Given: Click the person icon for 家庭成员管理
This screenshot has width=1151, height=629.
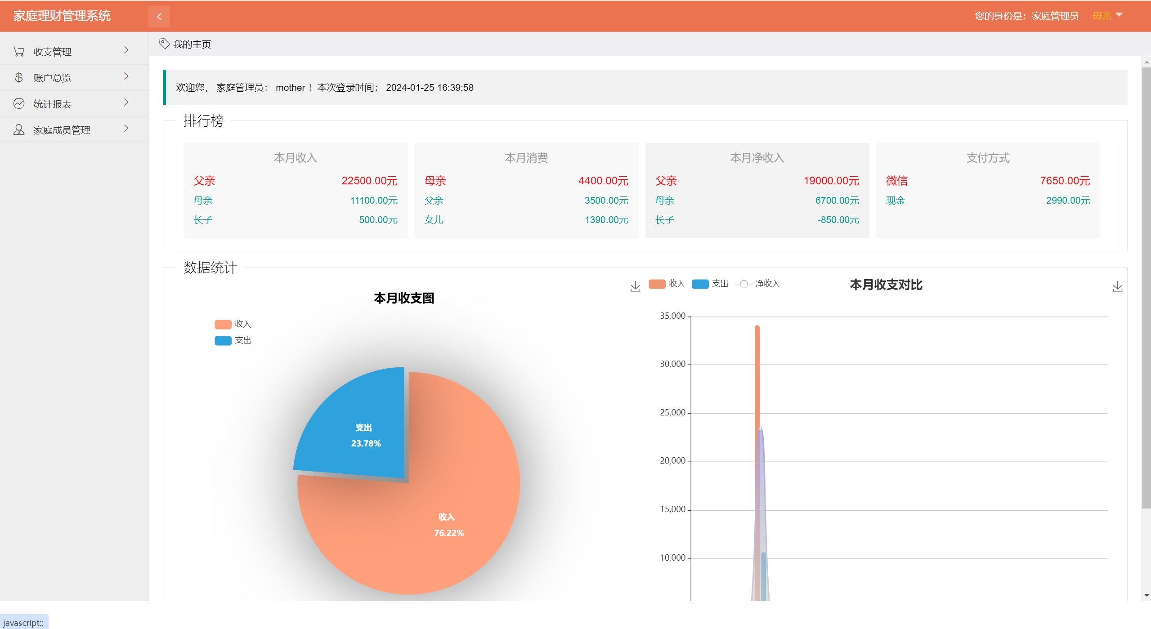Looking at the screenshot, I should (19, 130).
